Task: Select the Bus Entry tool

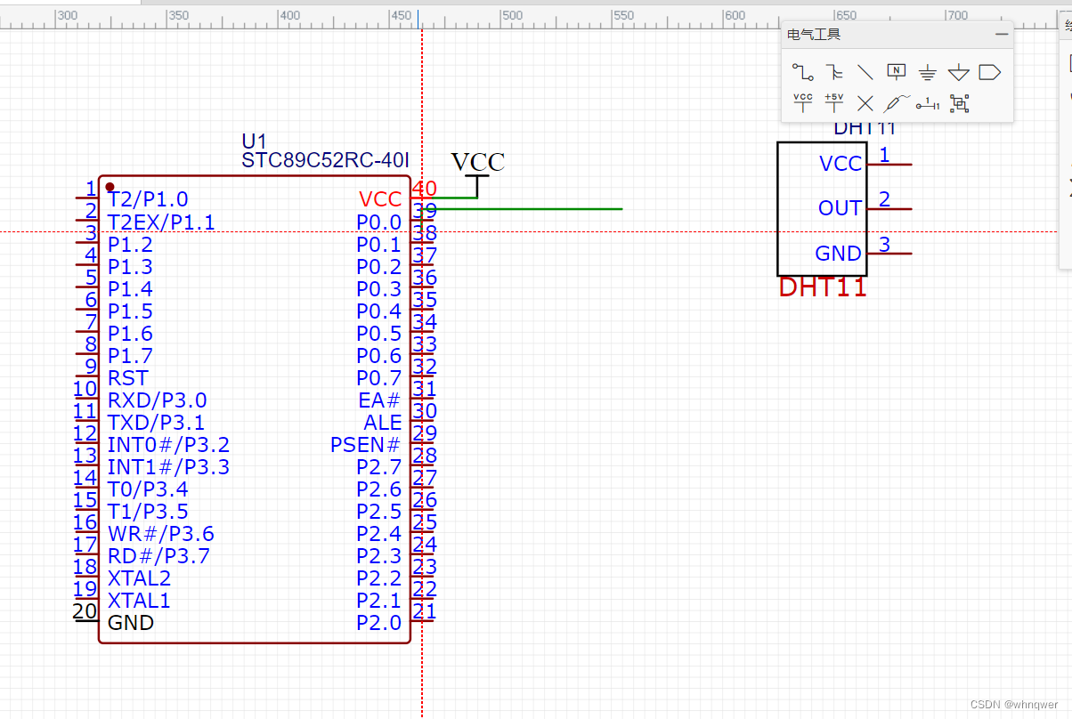Action: pos(865,72)
